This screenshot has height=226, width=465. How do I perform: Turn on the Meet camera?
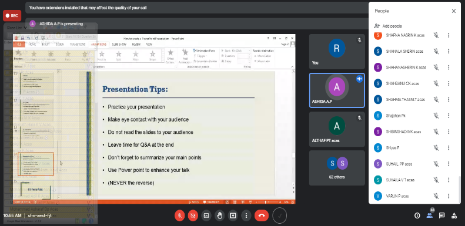coord(193,215)
